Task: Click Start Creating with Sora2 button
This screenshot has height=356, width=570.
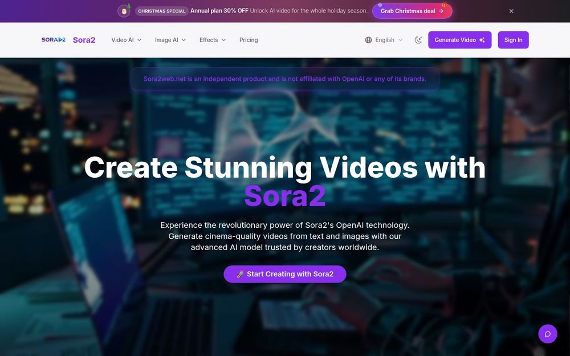Action: tap(284, 274)
